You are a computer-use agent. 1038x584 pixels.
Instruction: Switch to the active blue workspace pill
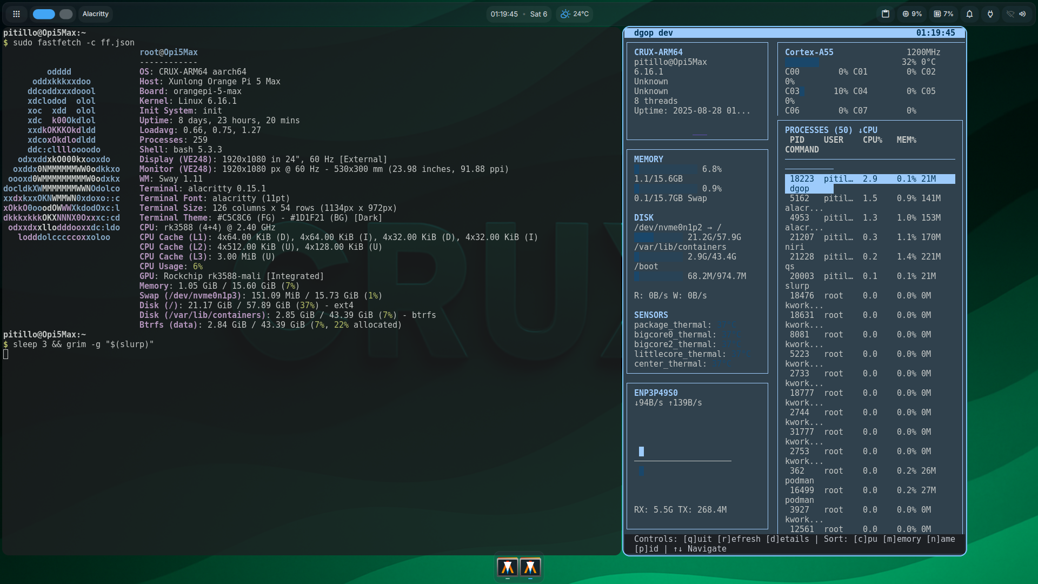pyautogui.click(x=44, y=14)
